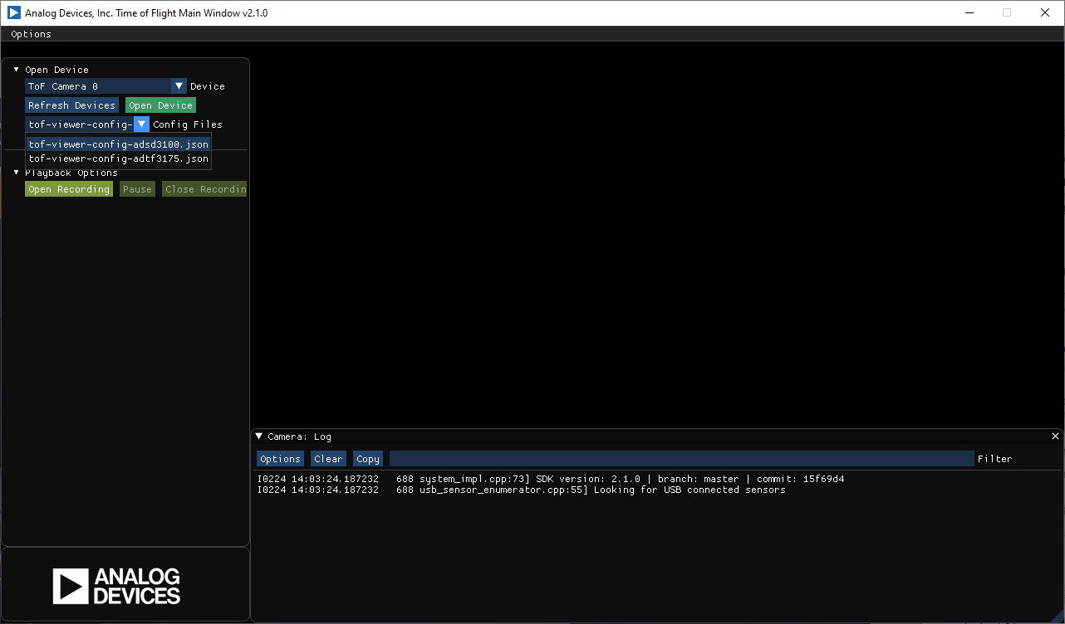Copy the camera log contents
1065x624 pixels.
(368, 459)
